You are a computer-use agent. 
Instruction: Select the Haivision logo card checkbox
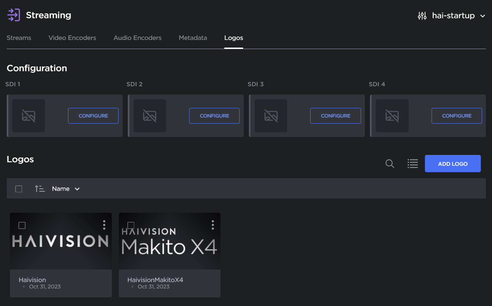22,225
